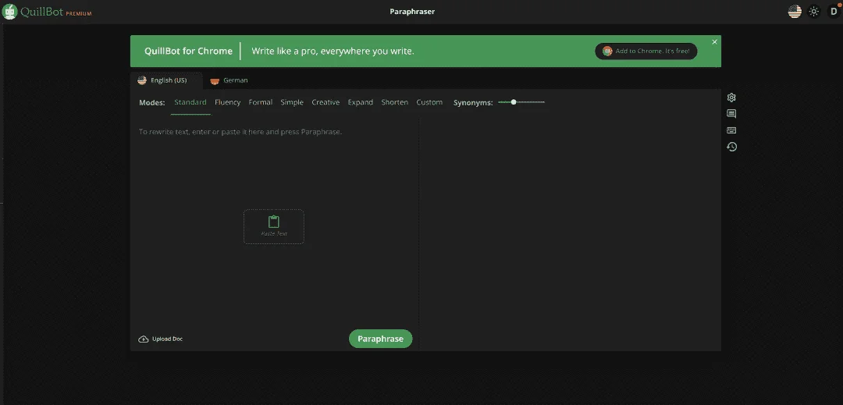Viewport: 843px width, 405px height.
Task: Open hotkeys keyboard icon in sidebar
Action: click(731, 130)
